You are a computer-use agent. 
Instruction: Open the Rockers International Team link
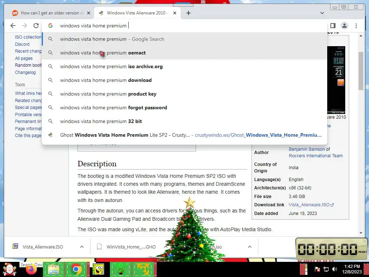[316, 156]
